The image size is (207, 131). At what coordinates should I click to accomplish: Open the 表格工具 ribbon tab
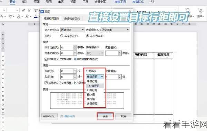(x=120, y=2)
